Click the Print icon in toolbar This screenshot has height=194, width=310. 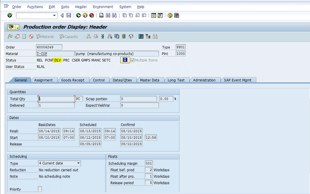pos(101,15)
